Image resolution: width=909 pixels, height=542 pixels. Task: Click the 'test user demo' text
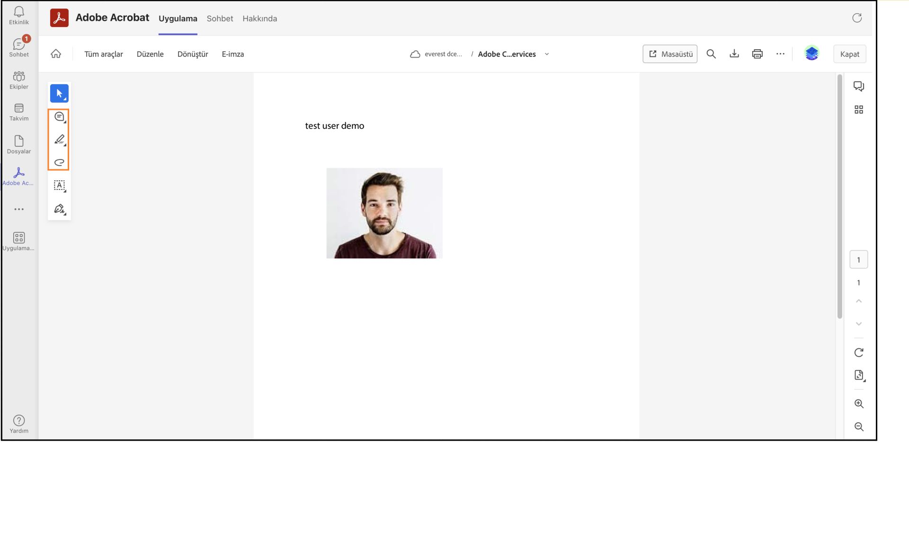click(x=335, y=126)
